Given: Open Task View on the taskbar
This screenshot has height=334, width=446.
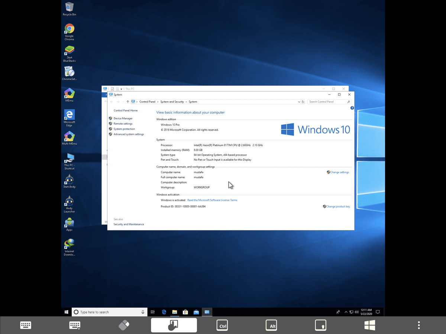Looking at the screenshot, I should coord(153,312).
